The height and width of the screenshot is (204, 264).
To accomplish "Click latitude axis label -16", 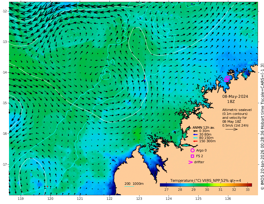I will [4, 133].
